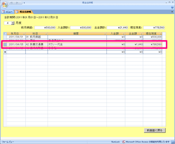Click the 42 旅費交通費 account cell
This screenshot has height=144, width=175.
[36, 44]
